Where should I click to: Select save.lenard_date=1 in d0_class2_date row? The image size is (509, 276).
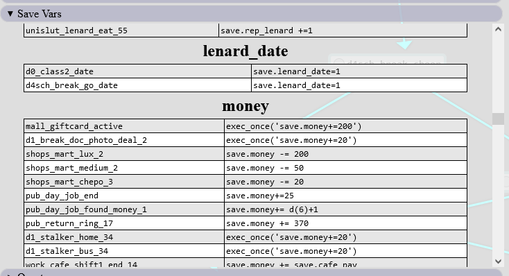coord(359,71)
